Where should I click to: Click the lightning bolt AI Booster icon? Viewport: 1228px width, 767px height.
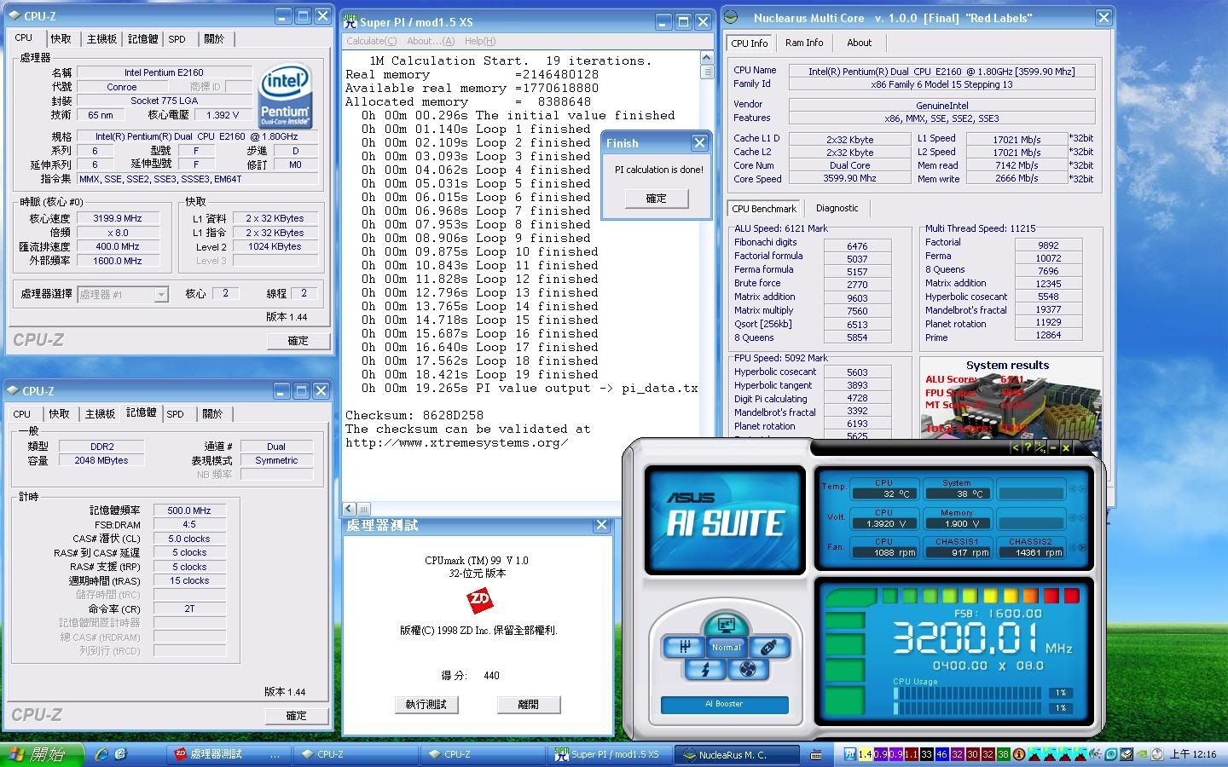(705, 670)
